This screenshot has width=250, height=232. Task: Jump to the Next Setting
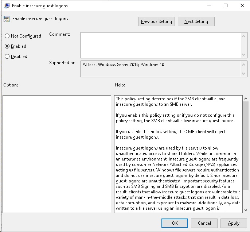tap(196, 22)
